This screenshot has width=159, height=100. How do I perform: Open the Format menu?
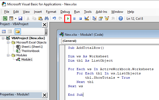coord(51,12)
